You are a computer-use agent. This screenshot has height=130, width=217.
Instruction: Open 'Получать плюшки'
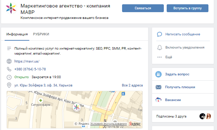pyautogui.click(x=180, y=87)
